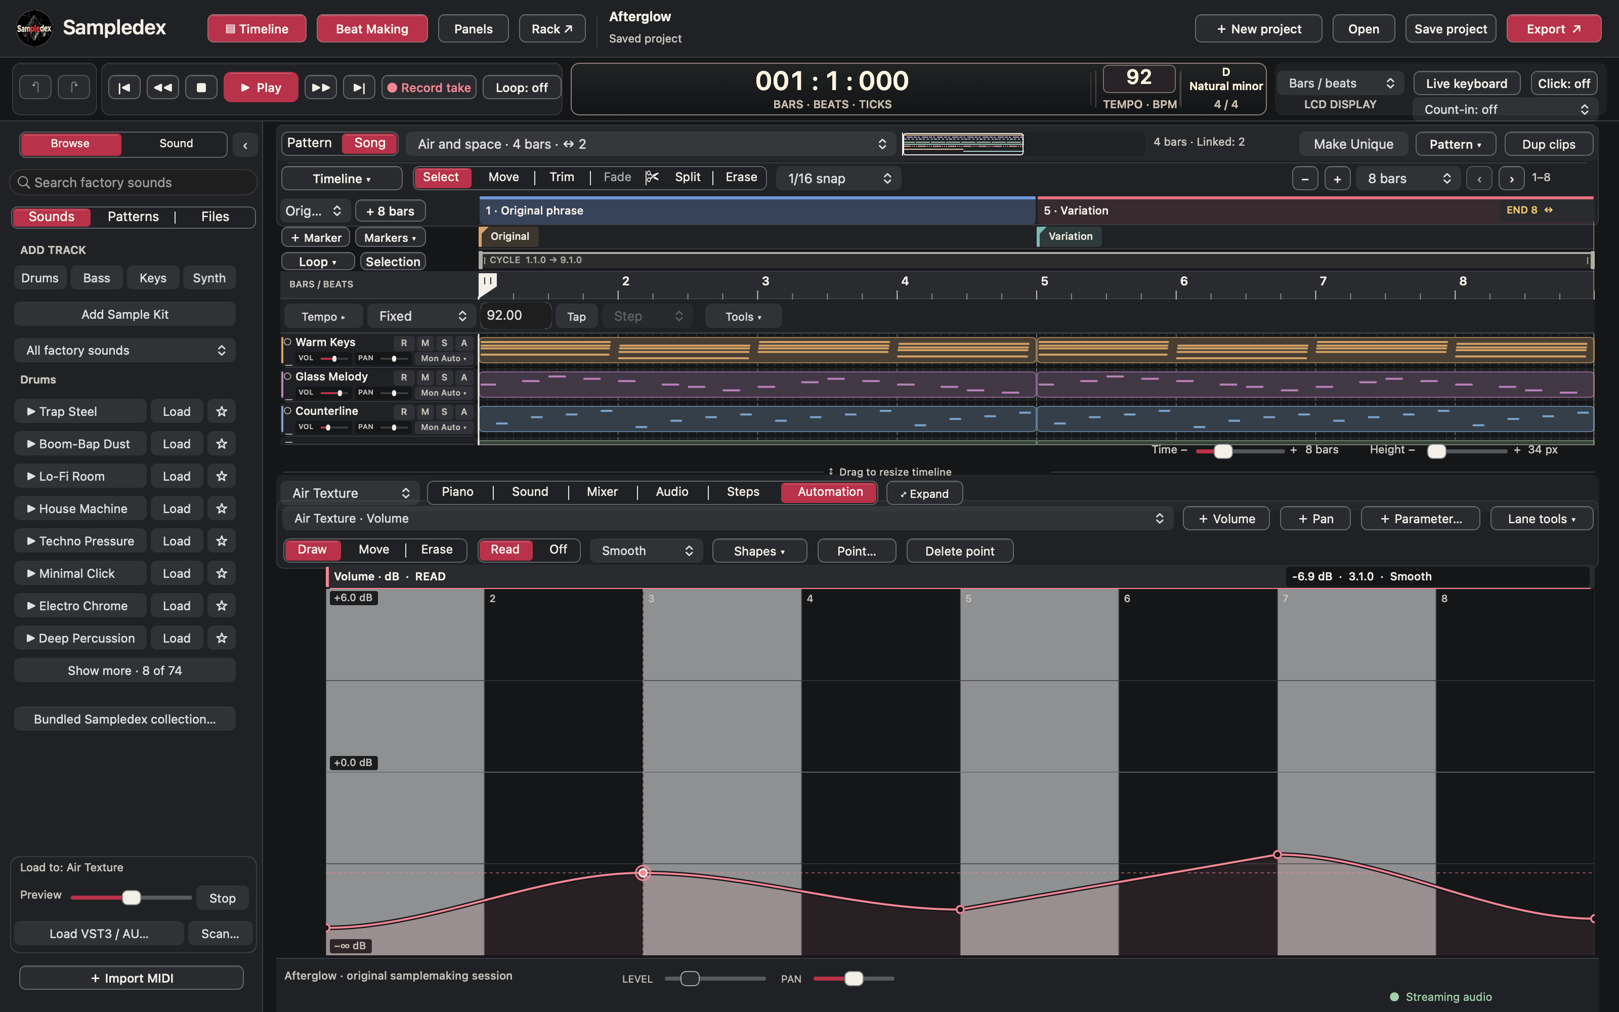The width and height of the screenshot is (1619, 1012).
Task: Star the Deep Percussion kit
Action: 222,638
